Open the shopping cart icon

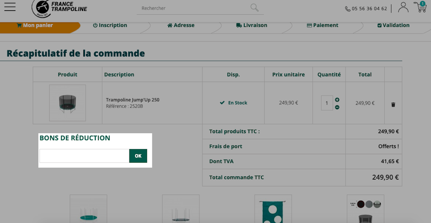point(420,7)
